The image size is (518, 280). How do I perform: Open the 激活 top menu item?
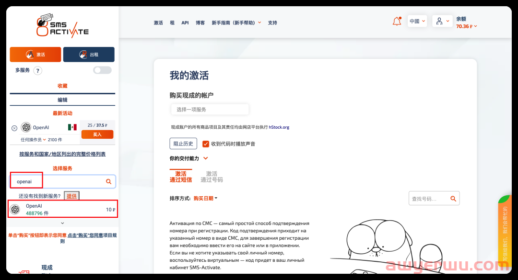[158, 23]
